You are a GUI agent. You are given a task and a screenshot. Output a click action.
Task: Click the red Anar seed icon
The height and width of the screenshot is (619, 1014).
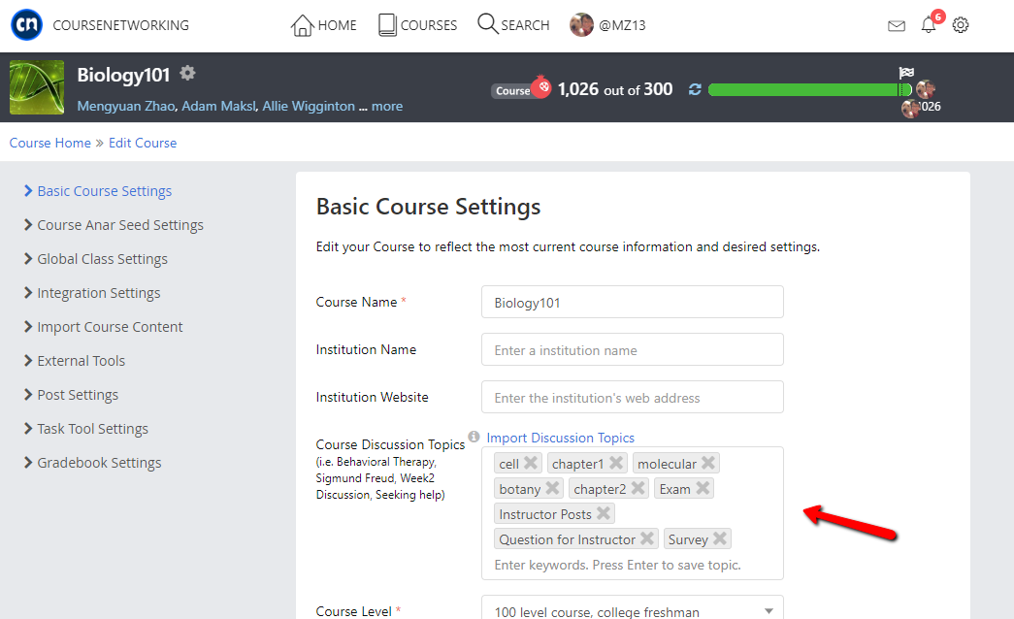(541, 86)
